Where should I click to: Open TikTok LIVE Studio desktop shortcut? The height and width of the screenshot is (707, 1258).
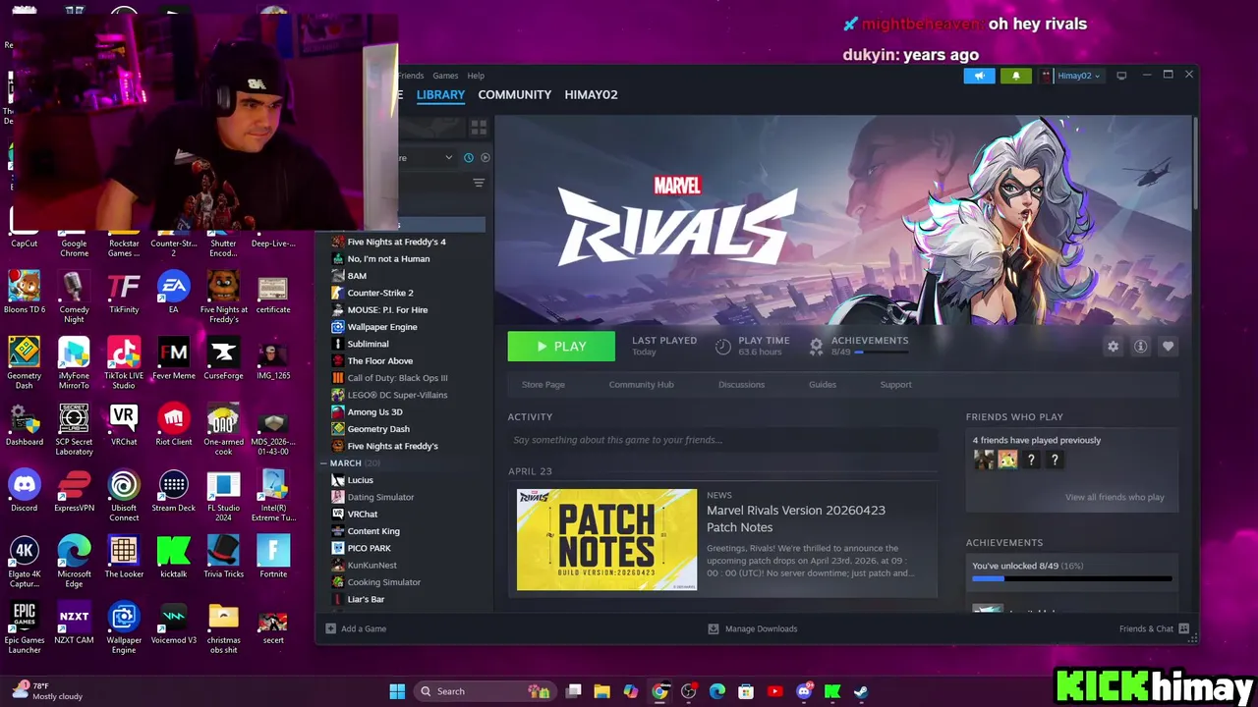click(x=124, y=362)
